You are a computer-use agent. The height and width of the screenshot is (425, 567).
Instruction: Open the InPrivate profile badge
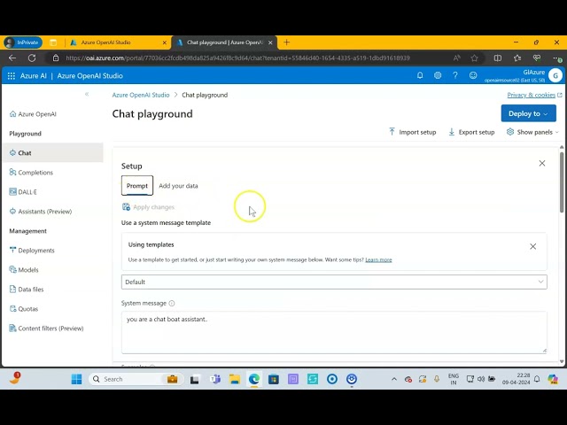pos(23,42)
